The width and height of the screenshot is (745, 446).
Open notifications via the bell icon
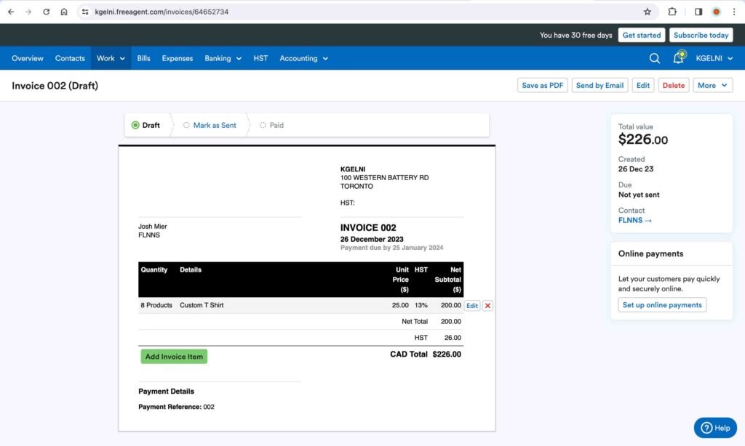click(678, 58)
